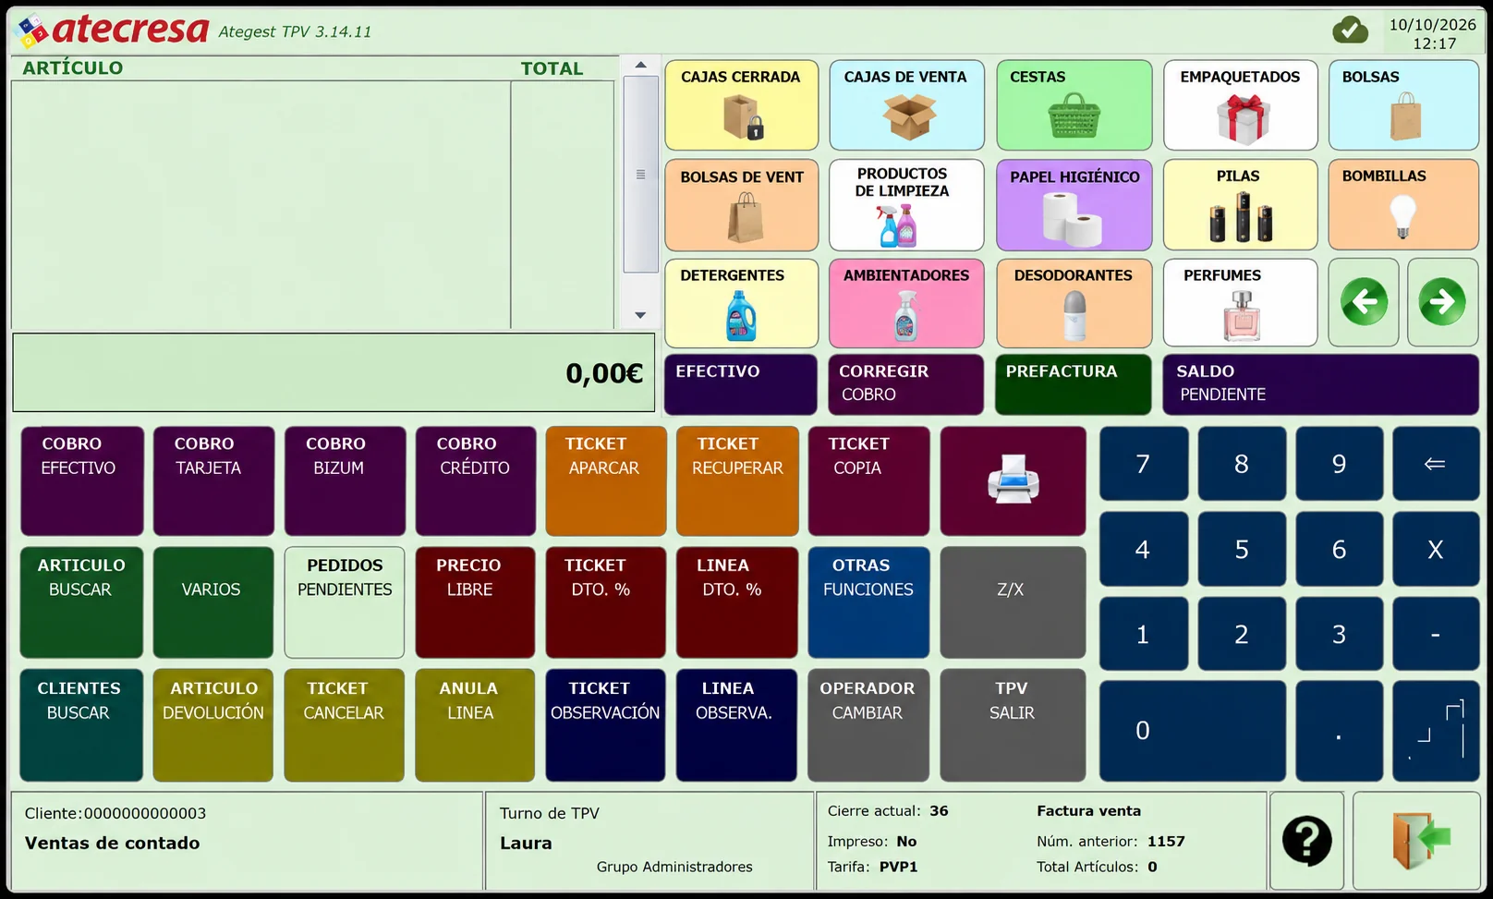Image resolution: width=1493 pixels, height=899 pixels.
Task: Click the Z/X button
Action: click(1013, 602)
